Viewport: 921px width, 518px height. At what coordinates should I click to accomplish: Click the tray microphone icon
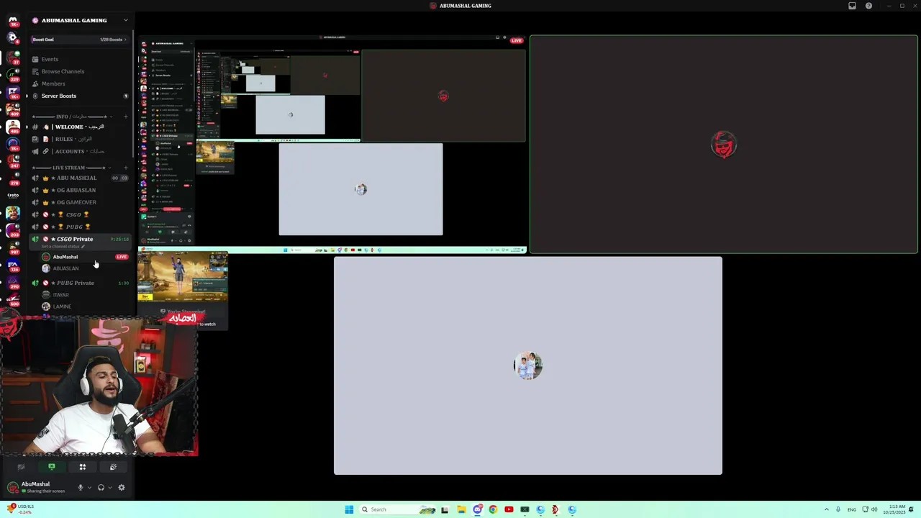click(x=838, y=509)
